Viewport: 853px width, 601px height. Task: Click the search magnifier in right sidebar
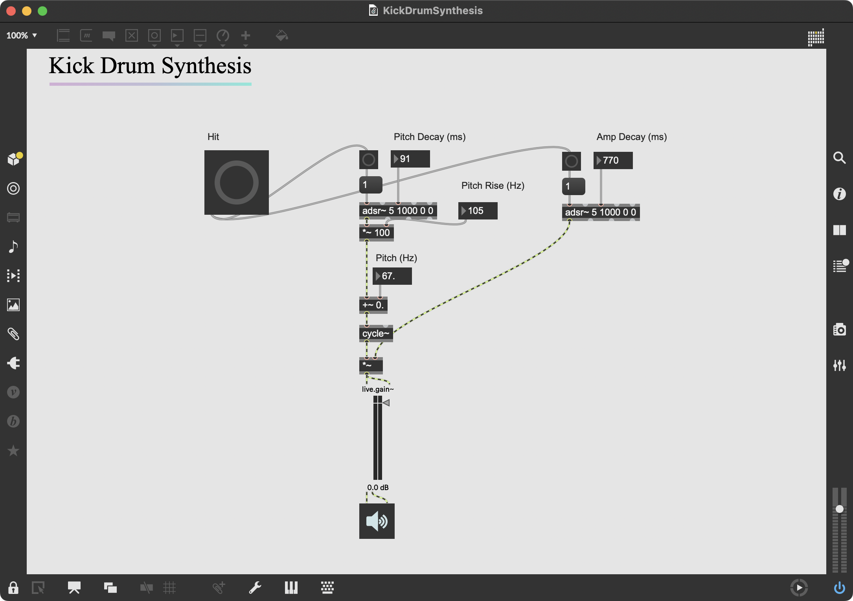pos(839,158)
